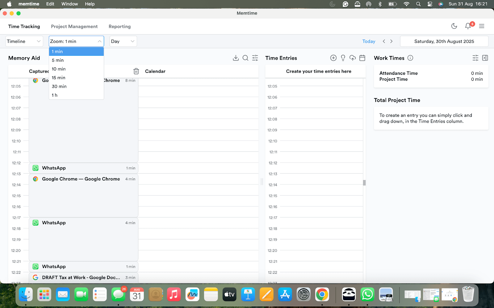Open the Timeline view dropdown
This screenshot has width=494, height=308.
pyautogui.click(x=24, y=41)
